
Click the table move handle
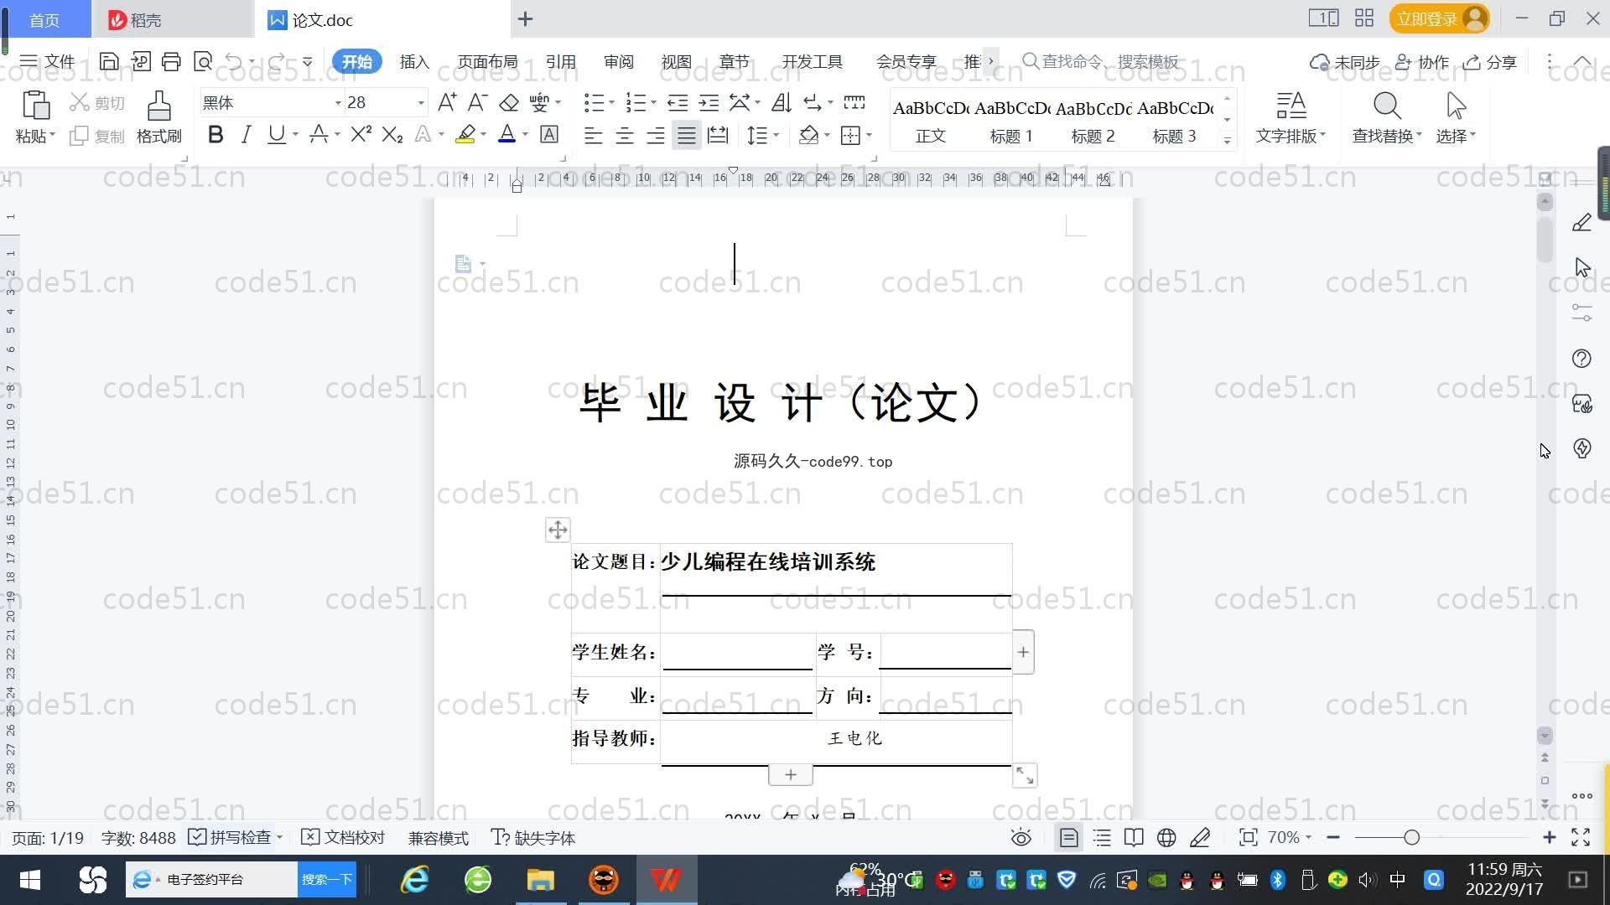(x=558, y=530)
